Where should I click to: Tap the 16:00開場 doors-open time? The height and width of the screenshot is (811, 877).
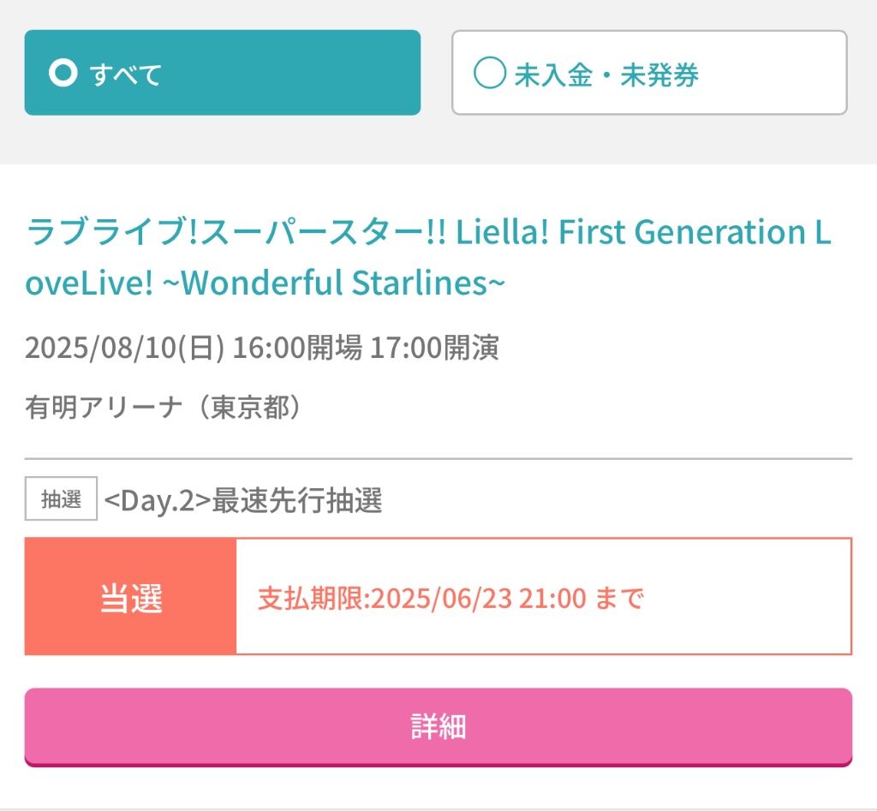[x=297, y=348]
